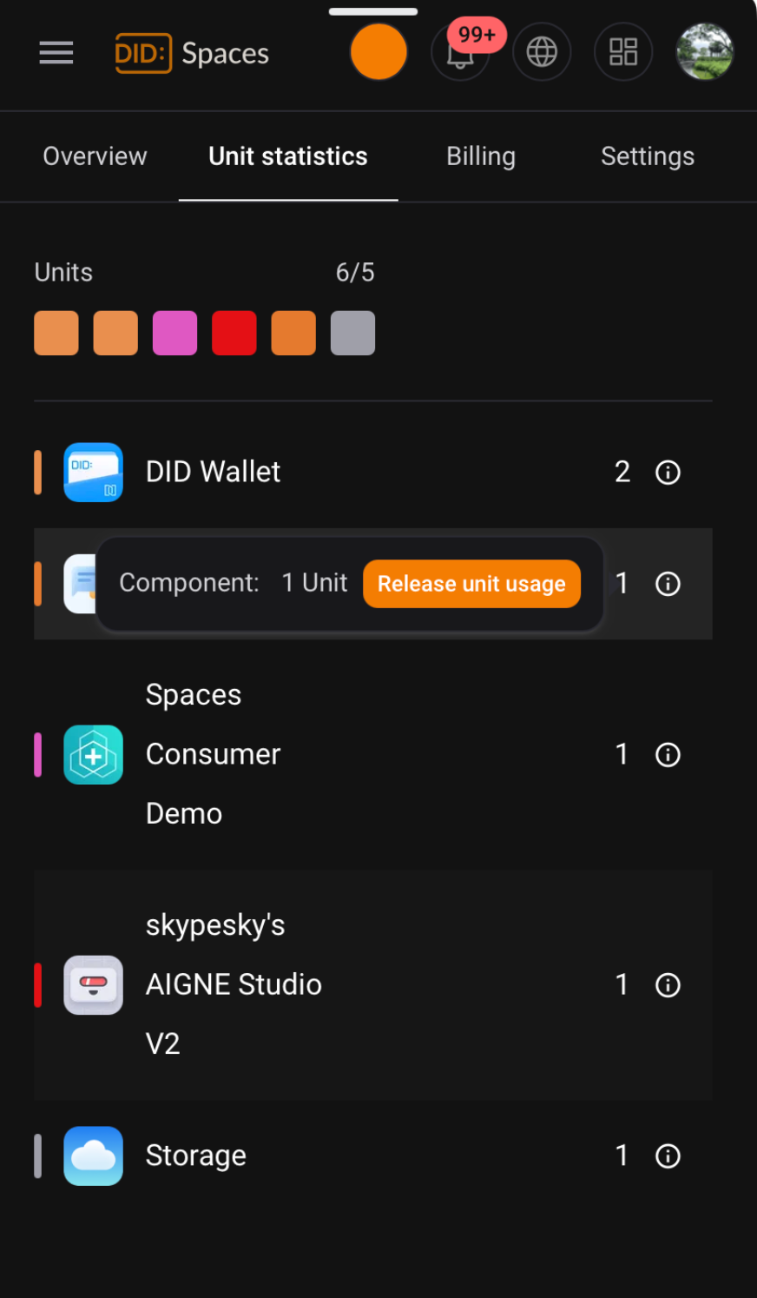Open notifications bell with 99+ badge
This screenshot has width=757, height=1298.
pos(460,54)
